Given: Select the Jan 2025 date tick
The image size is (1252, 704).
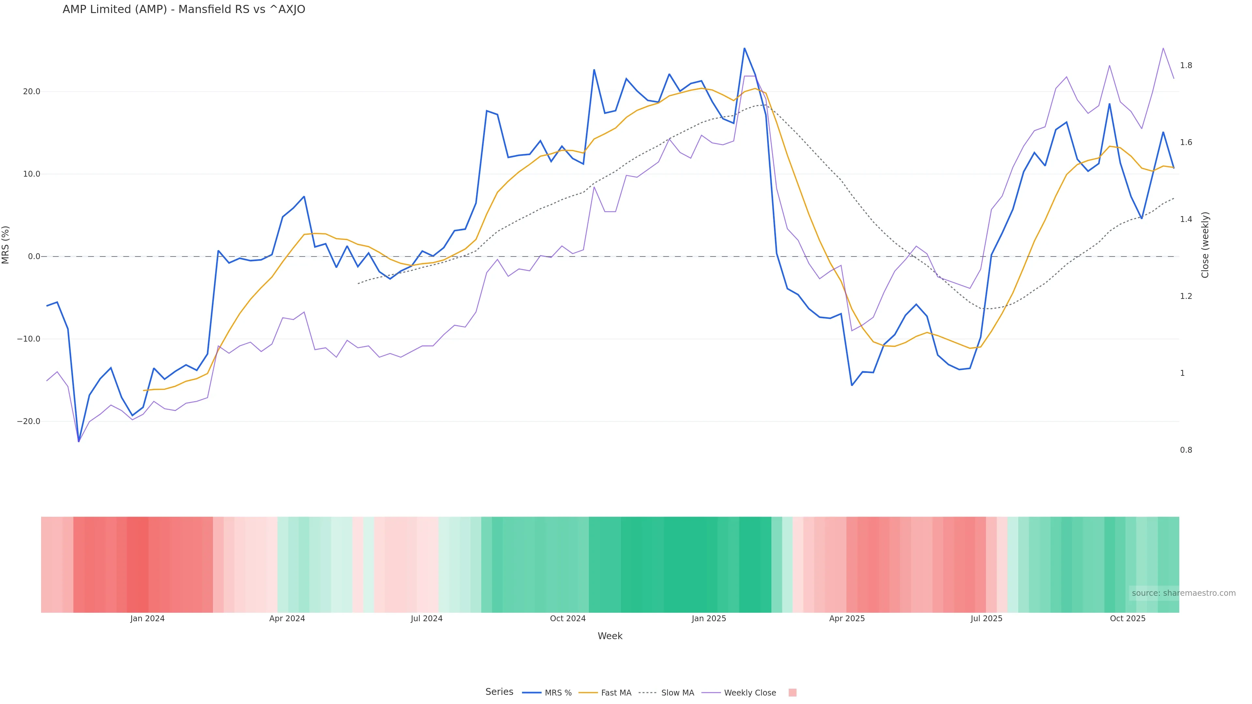Looking at the screenshot, I should click(708, 619).
